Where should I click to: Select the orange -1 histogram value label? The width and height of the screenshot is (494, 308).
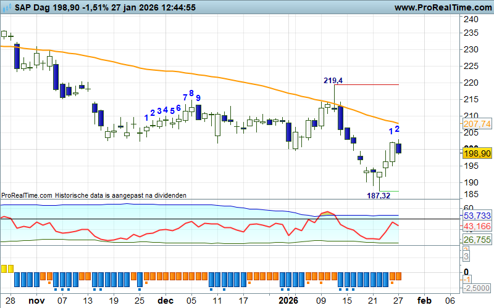tap(467, 279)
